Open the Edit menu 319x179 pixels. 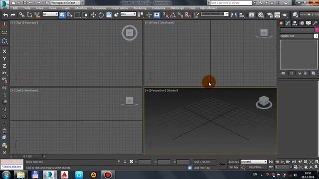[x=15, y=8]
